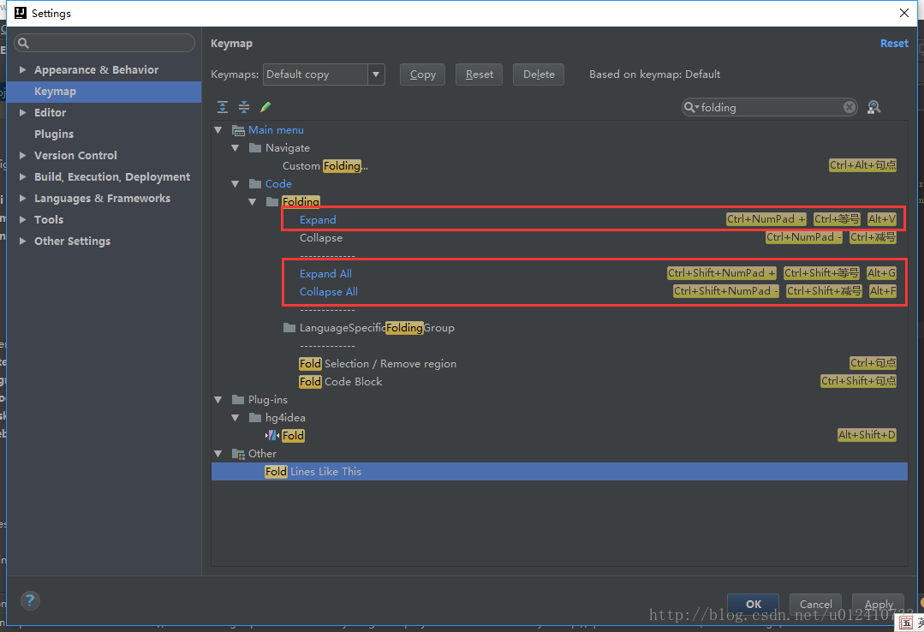This screenshot has width=924, height=632.
Task: Open the help question mark button
Action: click(x=30, y=600)
